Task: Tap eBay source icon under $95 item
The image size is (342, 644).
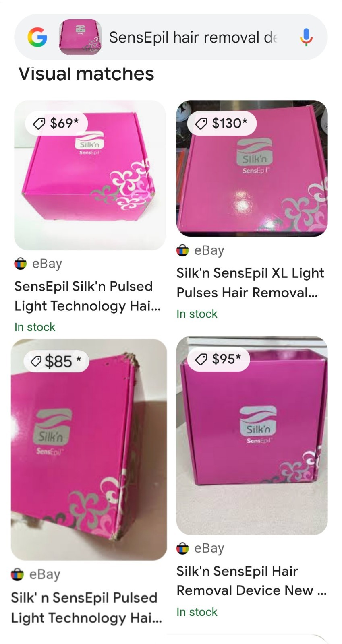Action: 182,548
